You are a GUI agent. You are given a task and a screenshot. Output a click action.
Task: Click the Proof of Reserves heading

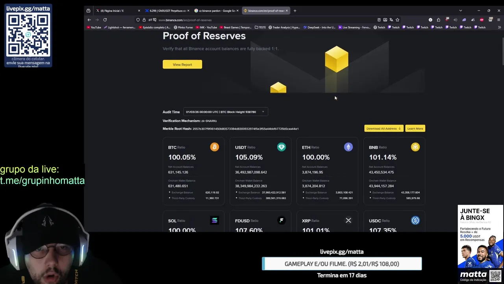click(x=204, y=36)
